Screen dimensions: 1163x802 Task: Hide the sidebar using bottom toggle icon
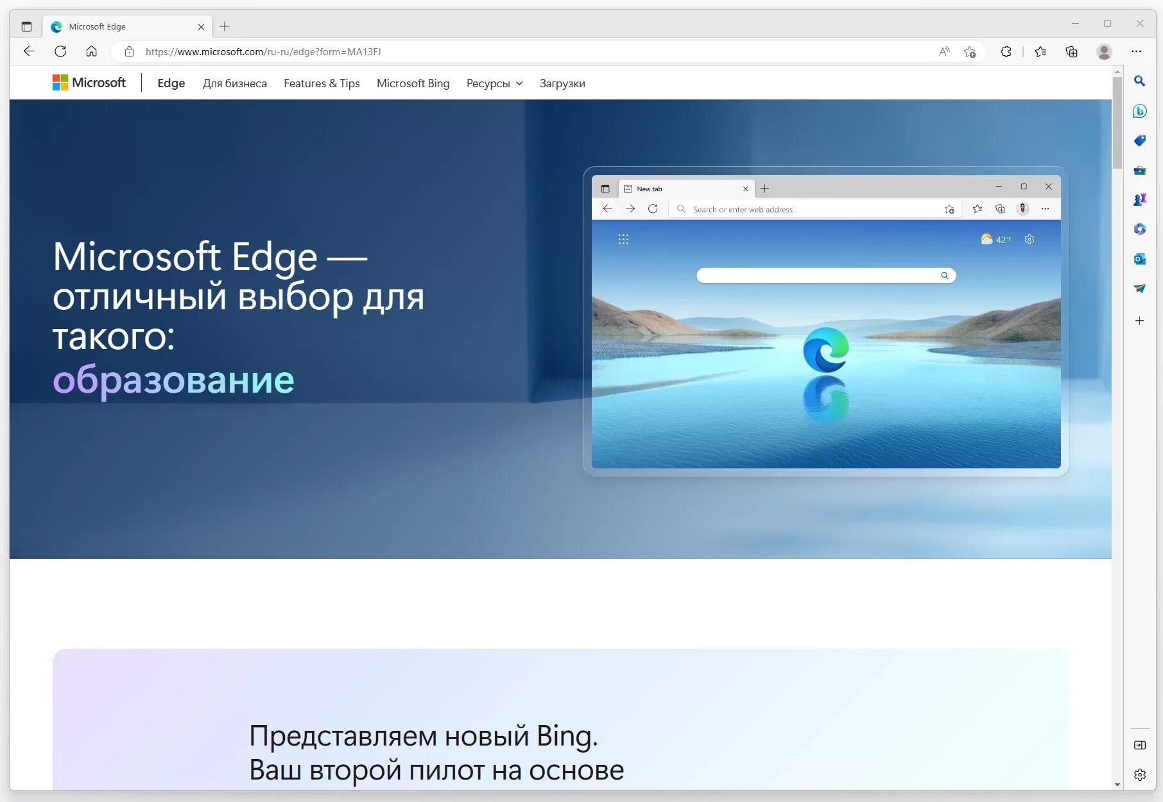point(1139,745)
